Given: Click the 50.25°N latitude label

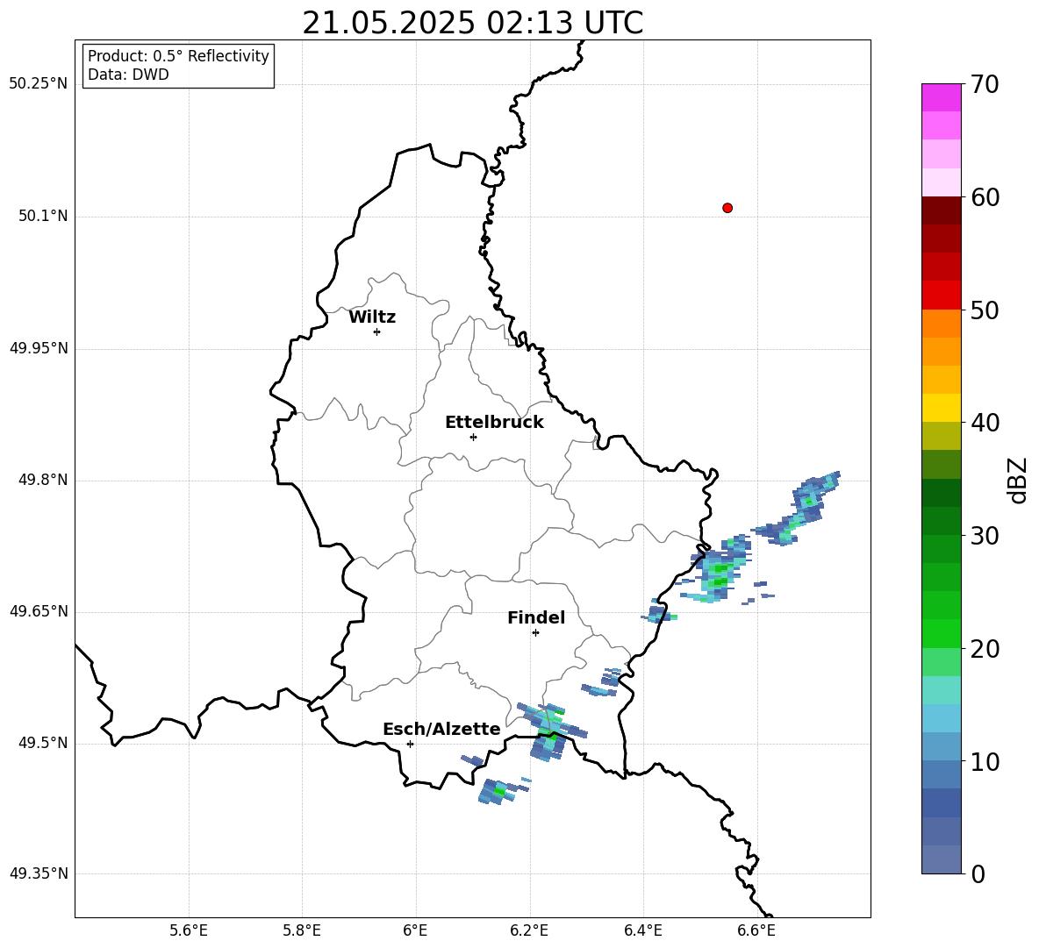Looking at the screenshot, I should [x=39, y=84].
